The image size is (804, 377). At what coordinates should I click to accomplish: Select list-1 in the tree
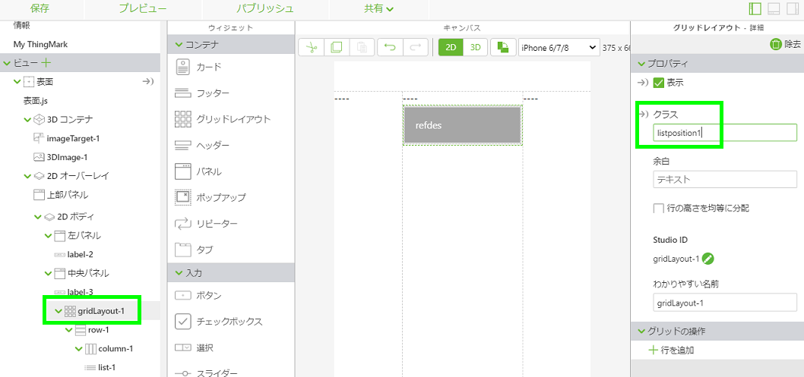(106, 367)
